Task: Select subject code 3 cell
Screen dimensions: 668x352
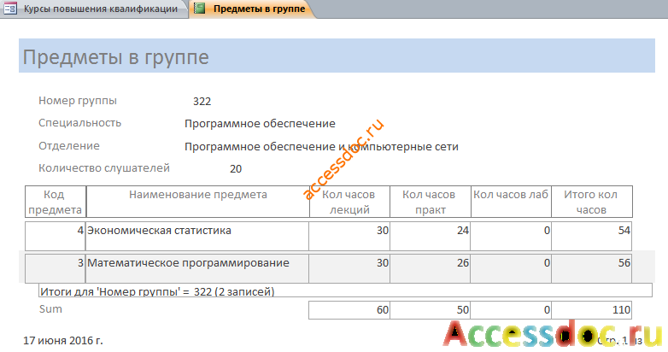Action: [56, 268]
